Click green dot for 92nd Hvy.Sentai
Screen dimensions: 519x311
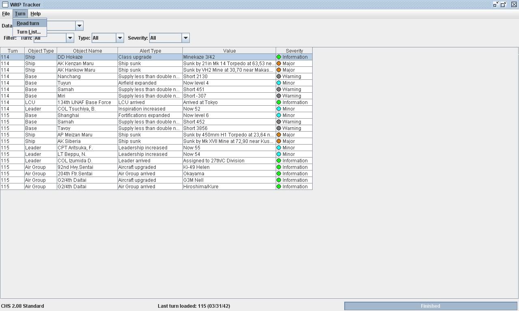pyautogui.click(x=279, y=167)
